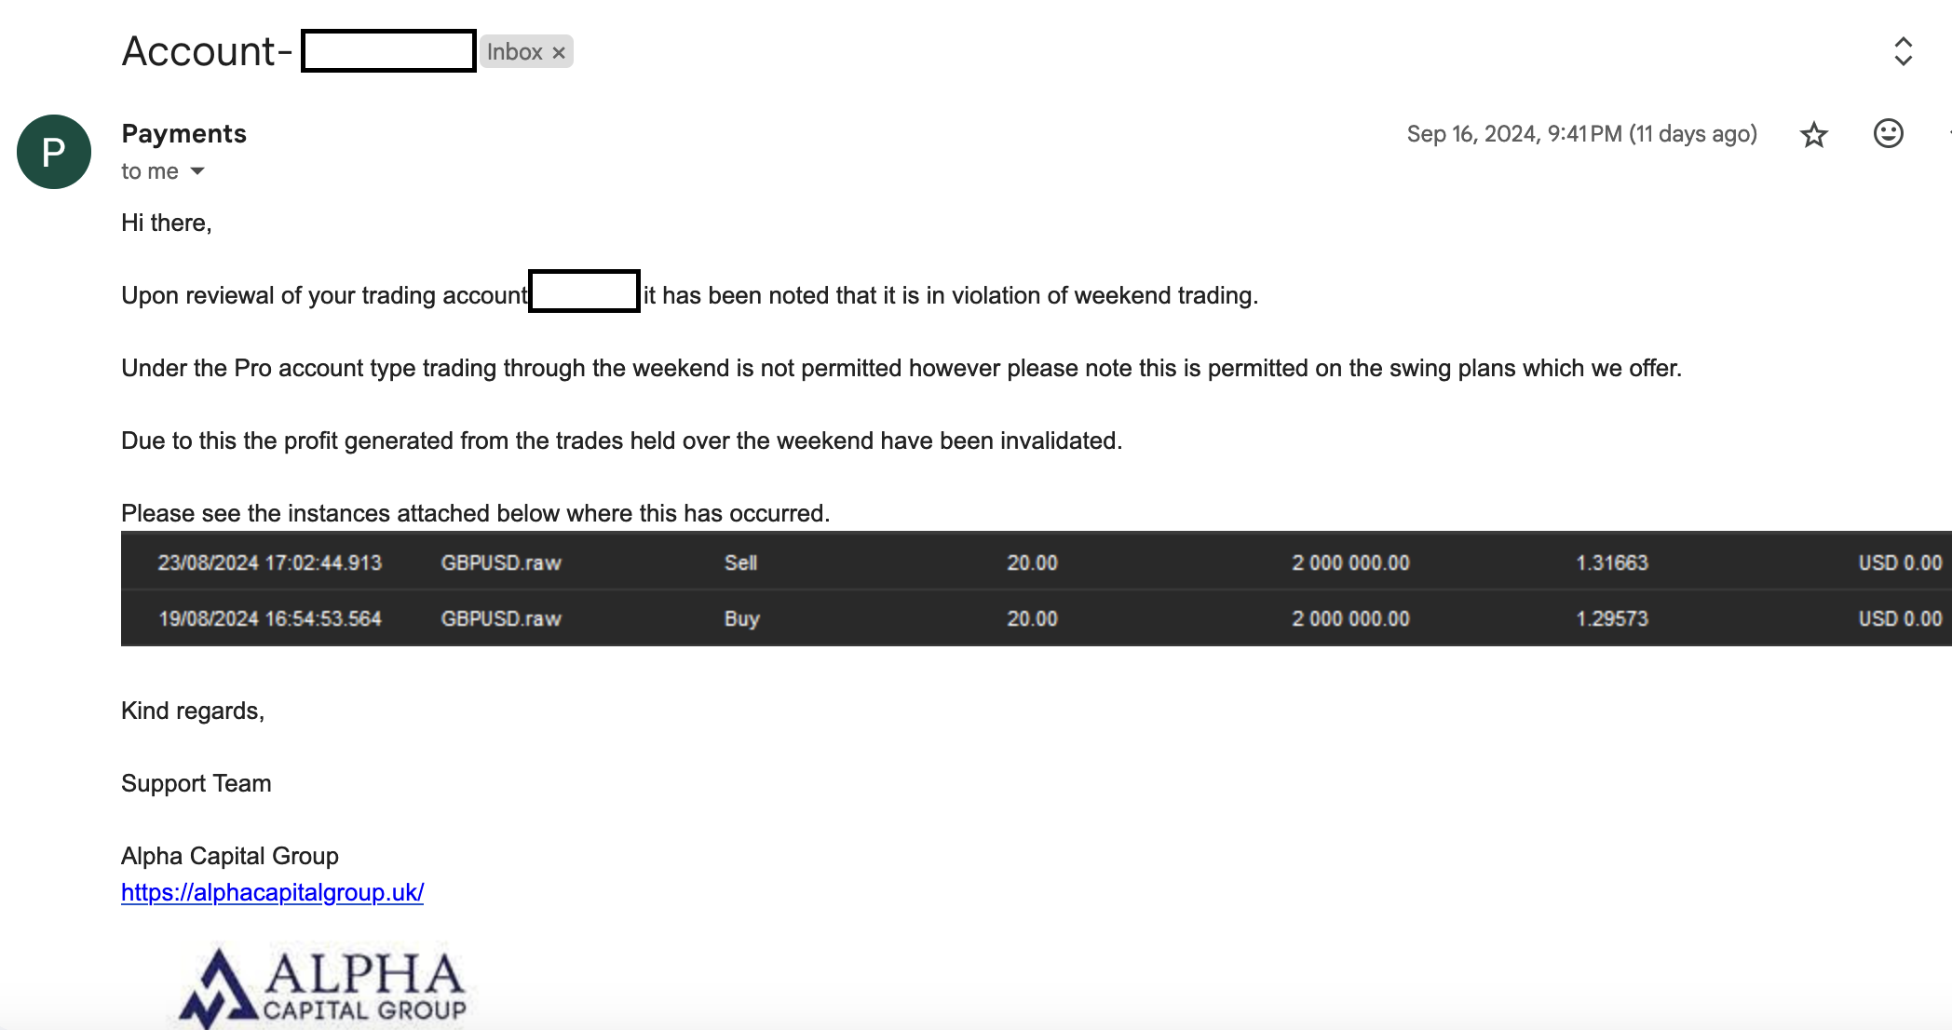The height and width of the screenshot is (1030, 1952).
Task: Click the expand/collapse all chevrons icon
Action: (x=1903, y=51)
